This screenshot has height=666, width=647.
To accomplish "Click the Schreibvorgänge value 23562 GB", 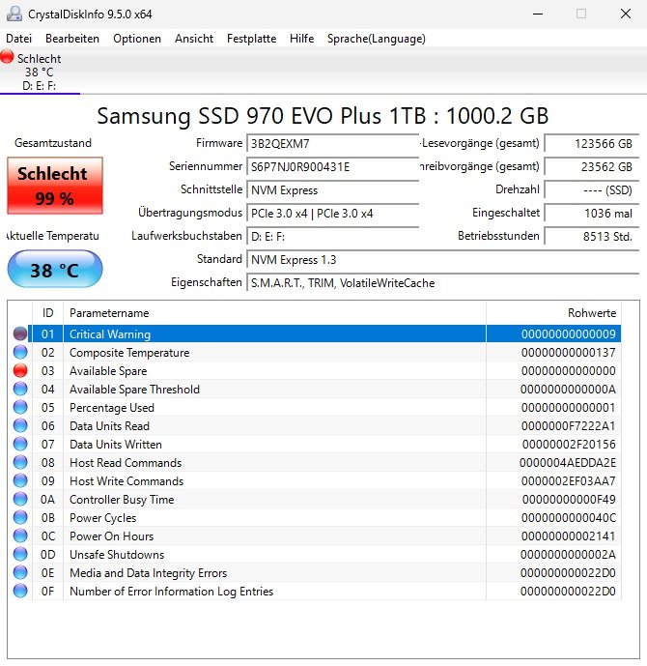I will click(592, 167).
